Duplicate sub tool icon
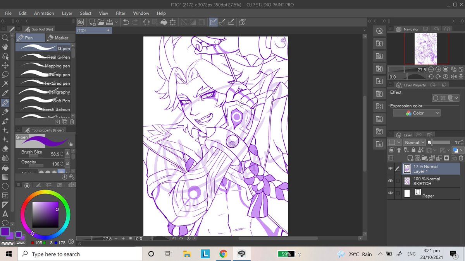This screenshot has height=261, width=465. pyautogui.click(x=65, y=121)
